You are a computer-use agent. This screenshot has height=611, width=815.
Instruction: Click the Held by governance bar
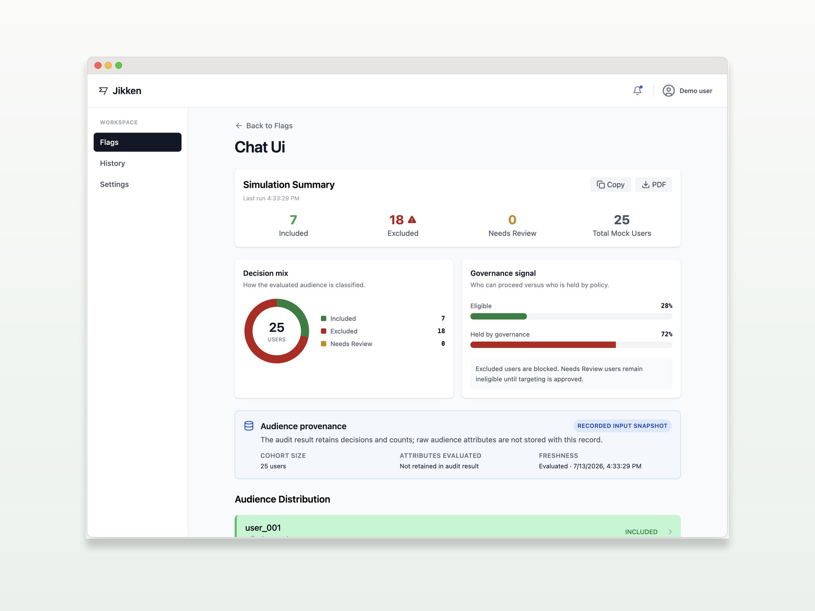tap(571, 345)
